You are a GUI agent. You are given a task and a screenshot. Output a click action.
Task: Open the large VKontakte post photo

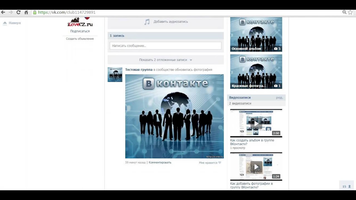pyautogui.click(x=174, y=116)
